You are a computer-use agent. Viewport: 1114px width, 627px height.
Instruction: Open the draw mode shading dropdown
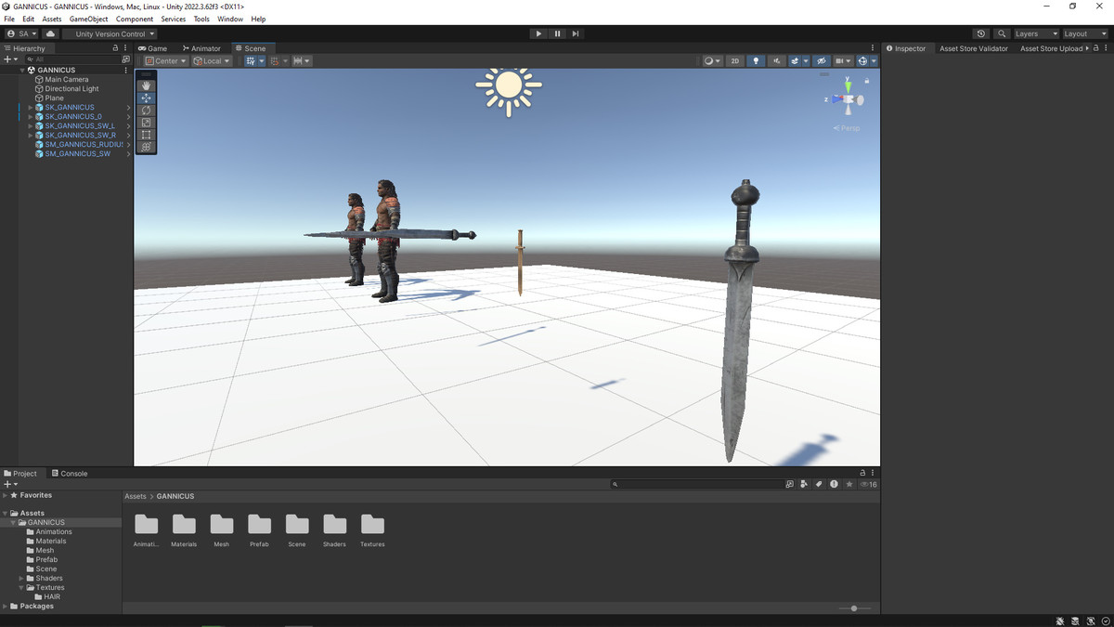(x=712, y=60)
